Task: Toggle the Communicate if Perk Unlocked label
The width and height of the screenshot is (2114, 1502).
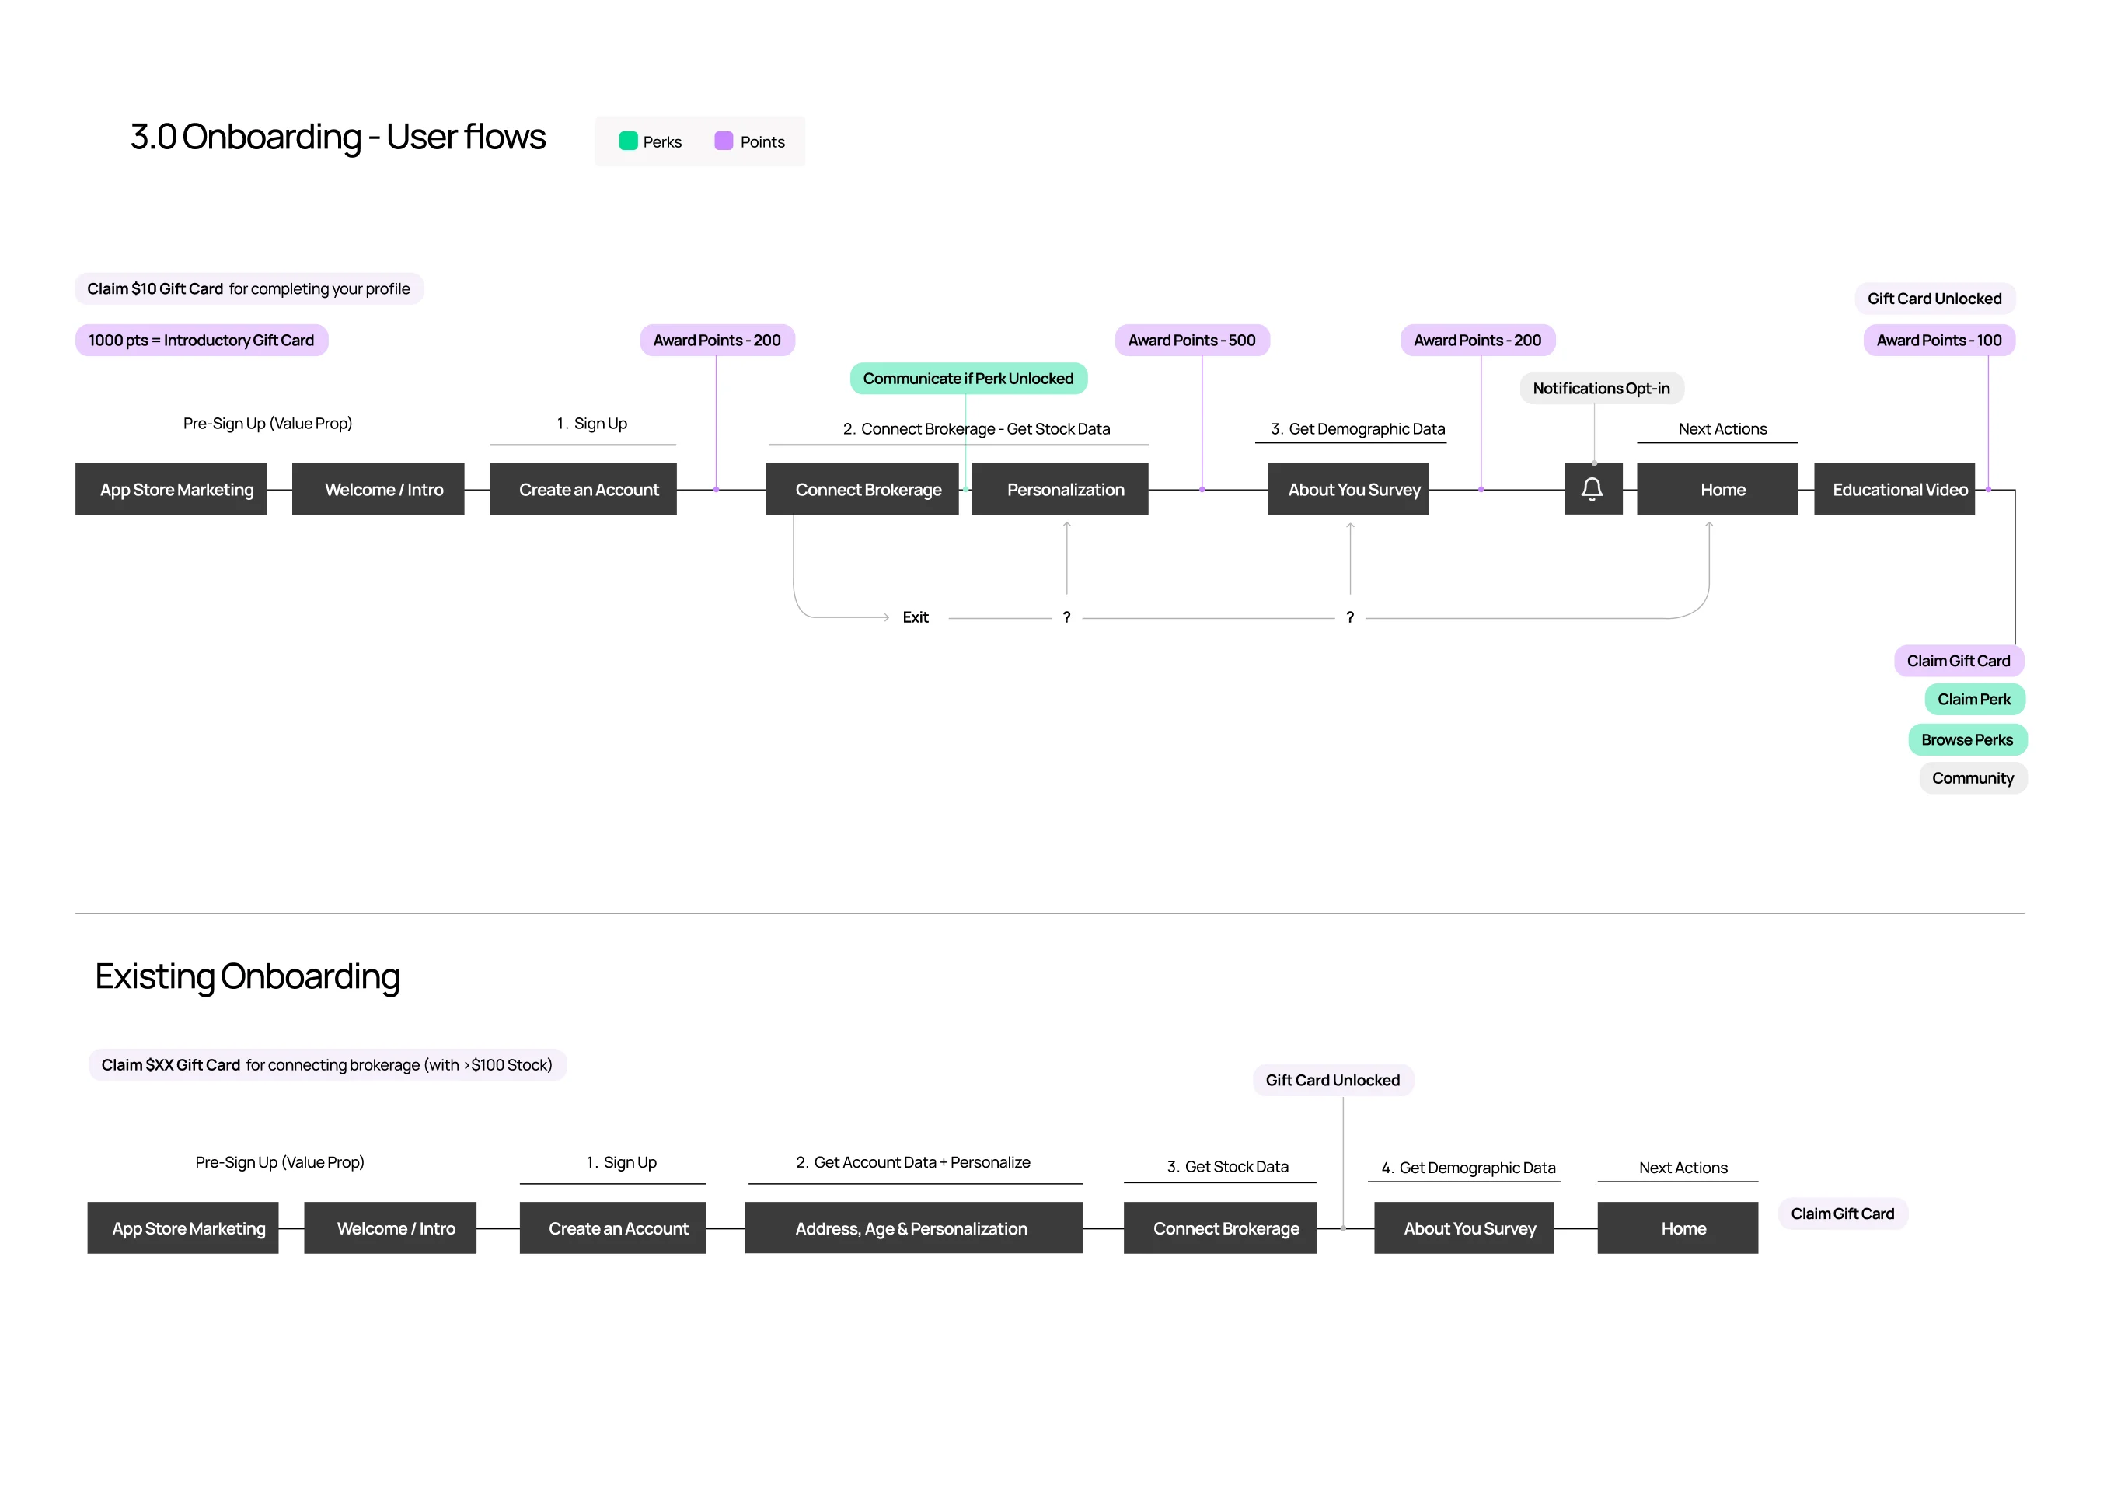Action: pos(968,377)
